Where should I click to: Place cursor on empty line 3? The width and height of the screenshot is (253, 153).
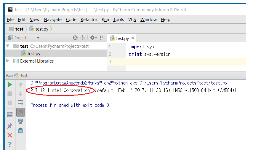[186, 62]
